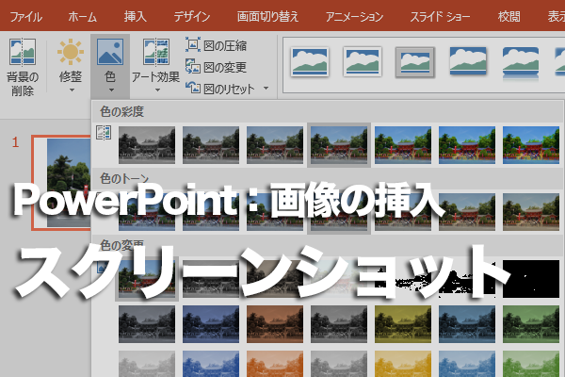Apply the simple white frame picture style

click(310, 62)
